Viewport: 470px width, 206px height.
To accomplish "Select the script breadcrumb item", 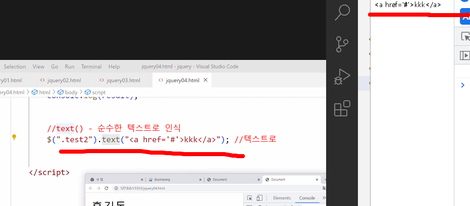I will click(98, 92).
